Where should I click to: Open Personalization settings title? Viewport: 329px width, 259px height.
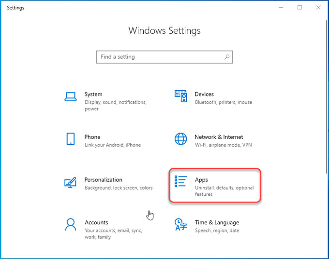[x=103, y=180]
